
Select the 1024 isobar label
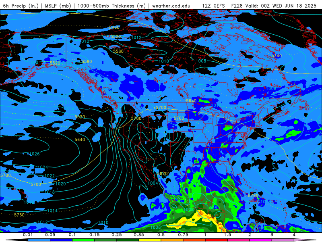(x=43, y=167)
